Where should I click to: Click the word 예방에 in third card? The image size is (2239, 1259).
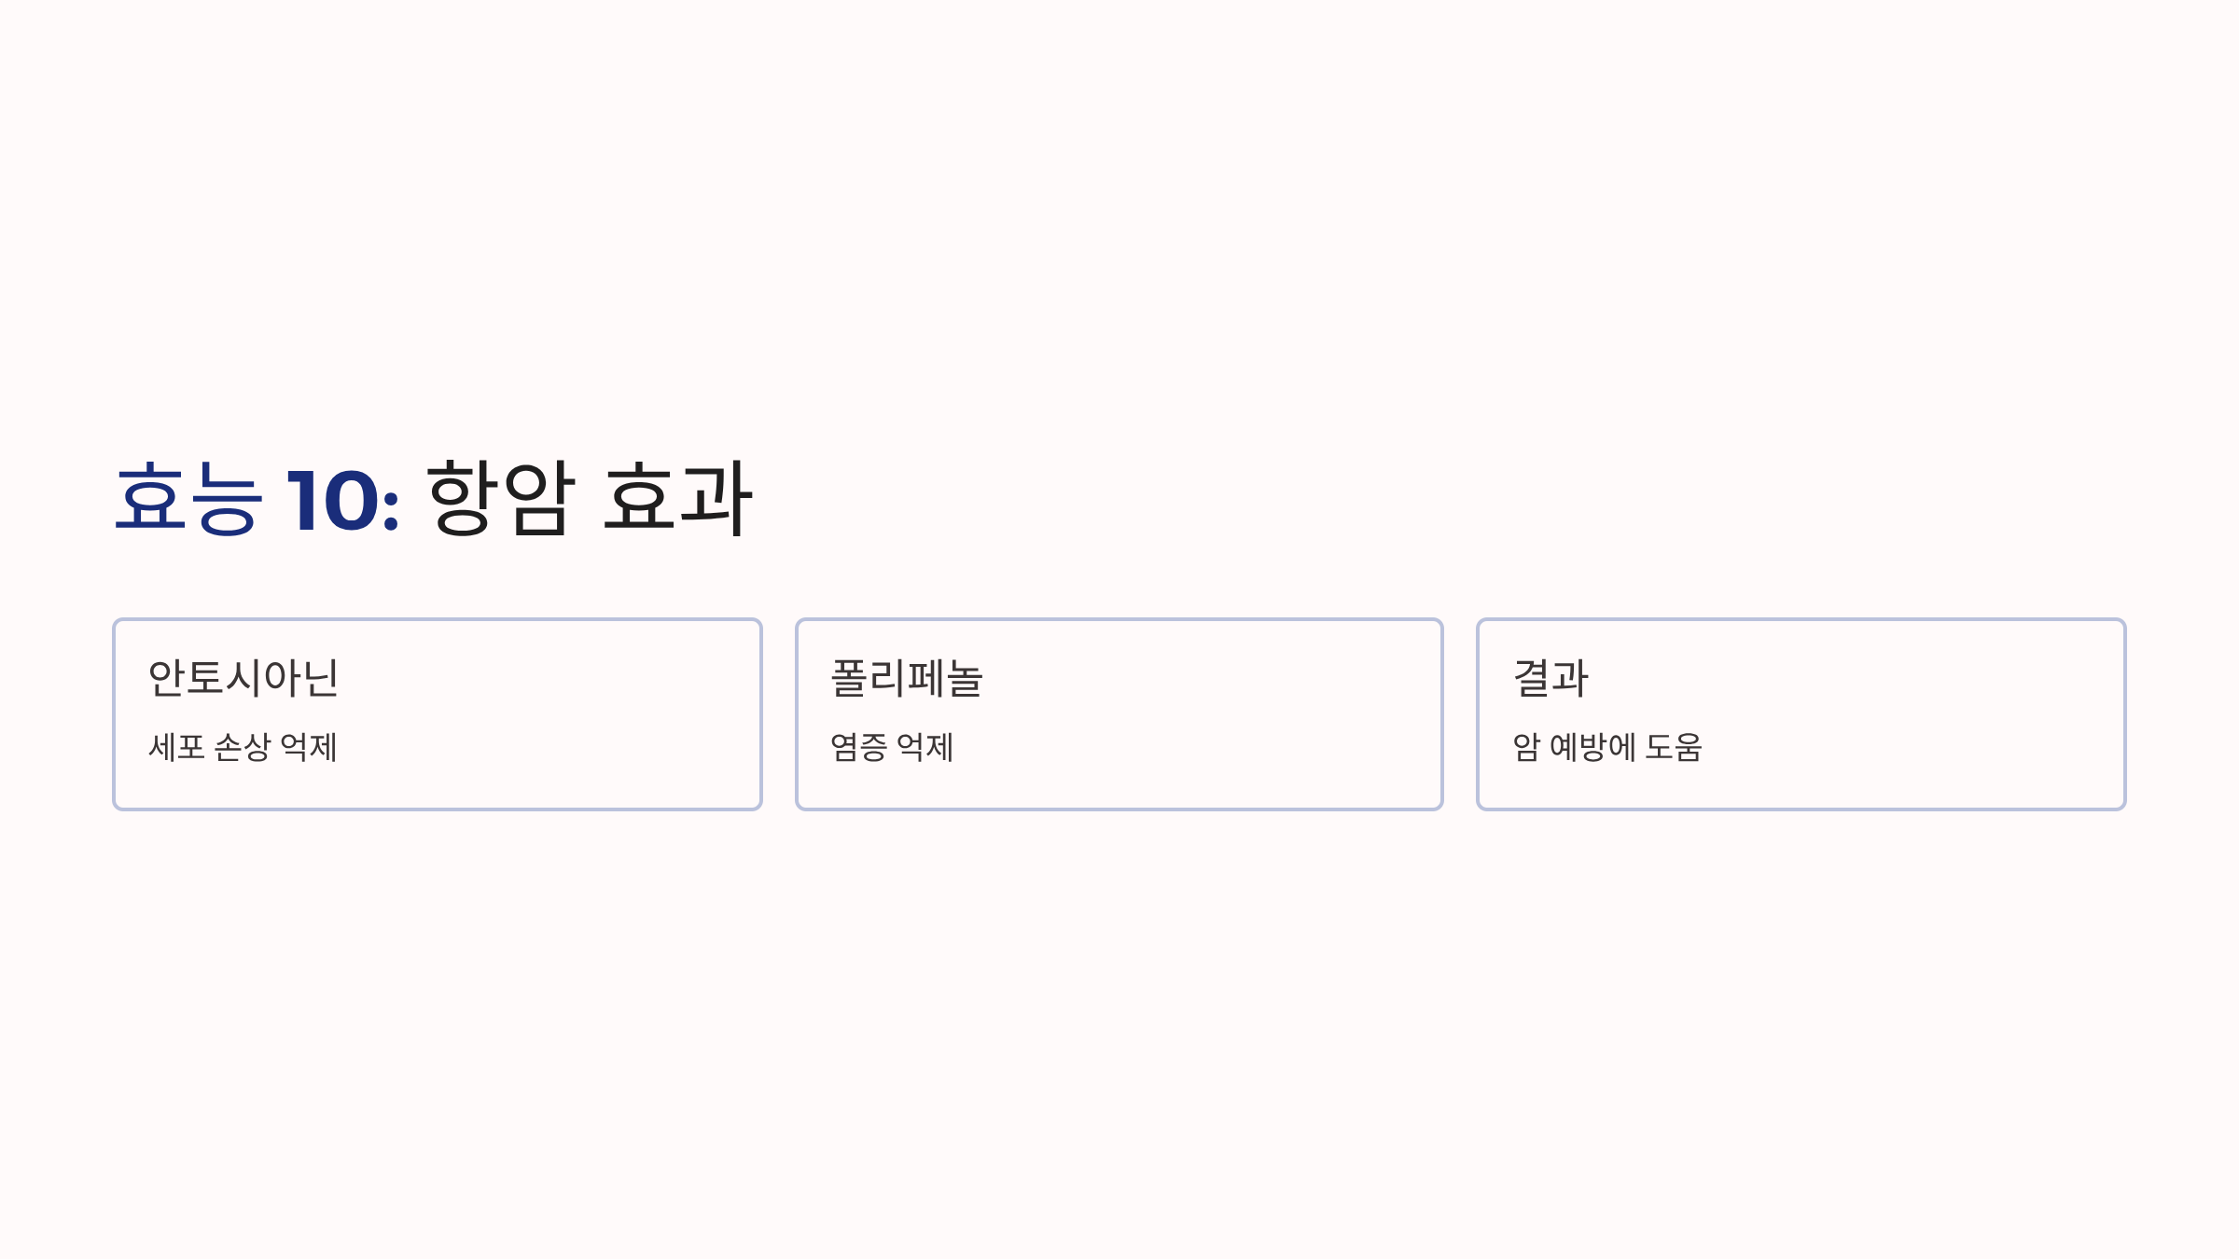click(x=1592, y=747)
